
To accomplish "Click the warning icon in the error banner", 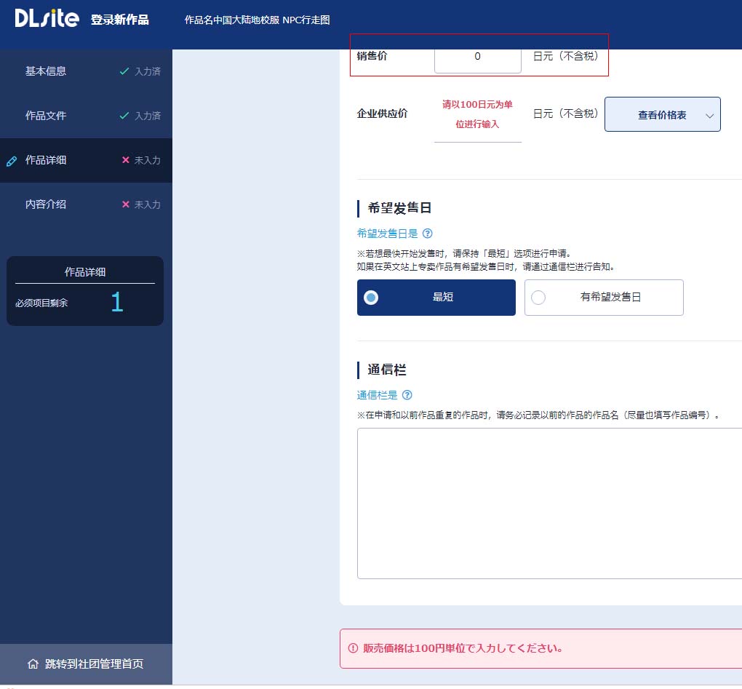I will click(x=353, y=648).
